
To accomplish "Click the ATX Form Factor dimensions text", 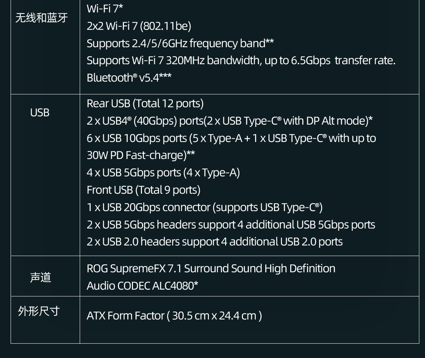I will pos(174,315).
